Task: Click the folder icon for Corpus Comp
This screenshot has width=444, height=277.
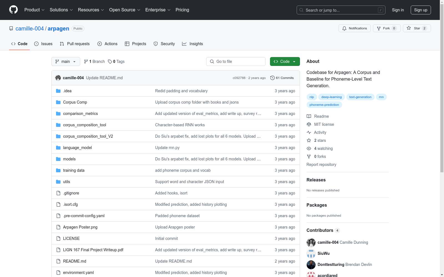Action: 58,102
